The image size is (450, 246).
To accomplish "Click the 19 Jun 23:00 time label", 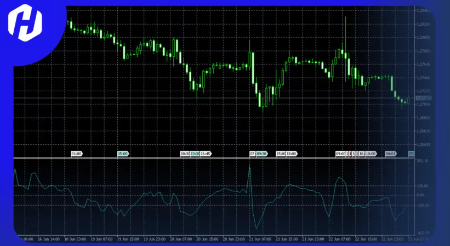I will pos(155,239).
